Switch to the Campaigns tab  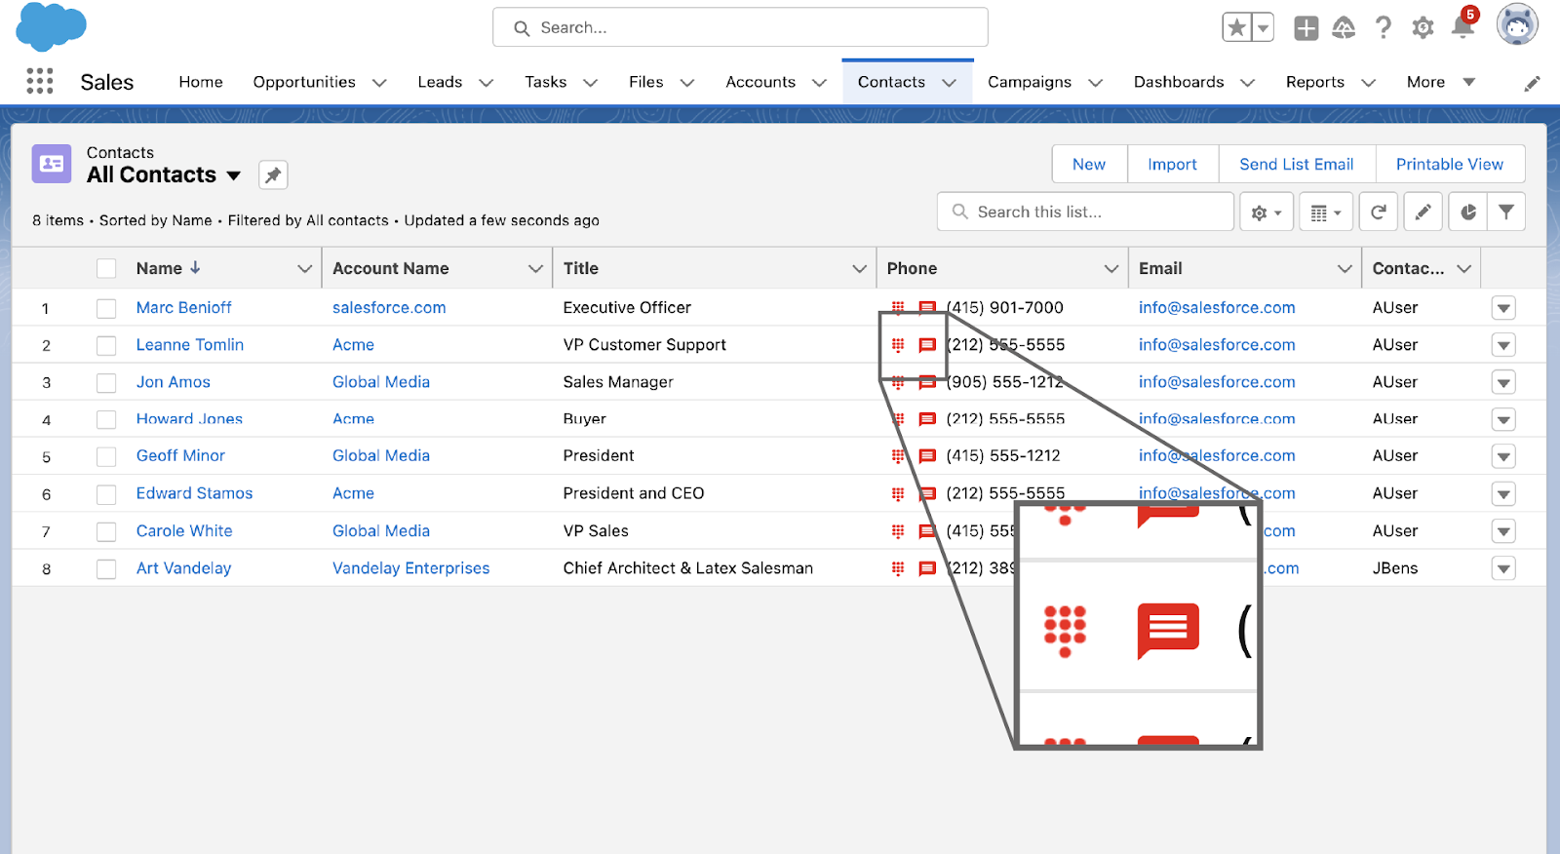click(x=1030, y=82)
